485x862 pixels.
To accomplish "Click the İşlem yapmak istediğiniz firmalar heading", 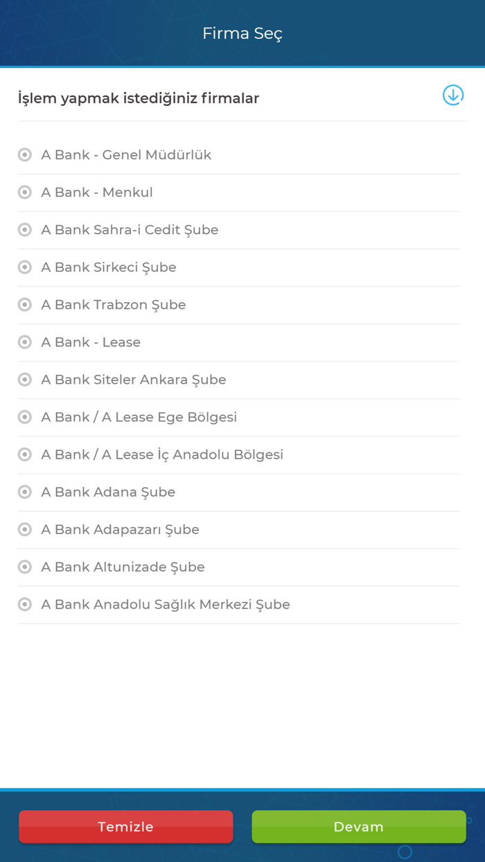I will (138, 98).
